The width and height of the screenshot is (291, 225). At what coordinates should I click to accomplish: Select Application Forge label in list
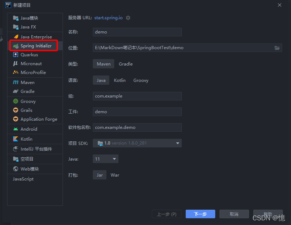(39, 119)
